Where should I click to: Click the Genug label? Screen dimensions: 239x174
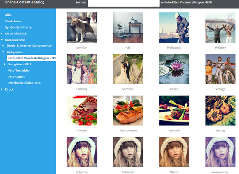pyautogui.click(x=220, y=130)
